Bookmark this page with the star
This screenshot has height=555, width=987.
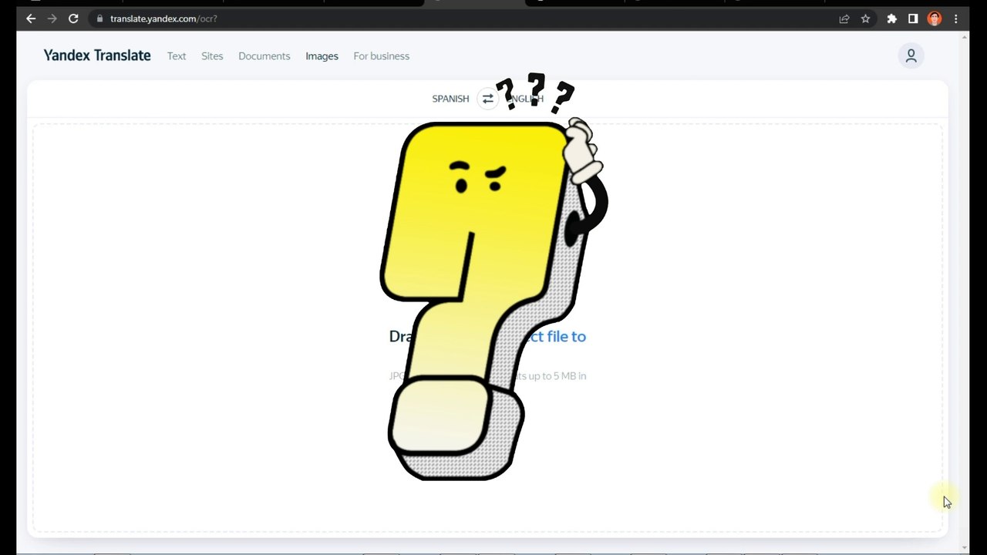click(x=865, y=18)
